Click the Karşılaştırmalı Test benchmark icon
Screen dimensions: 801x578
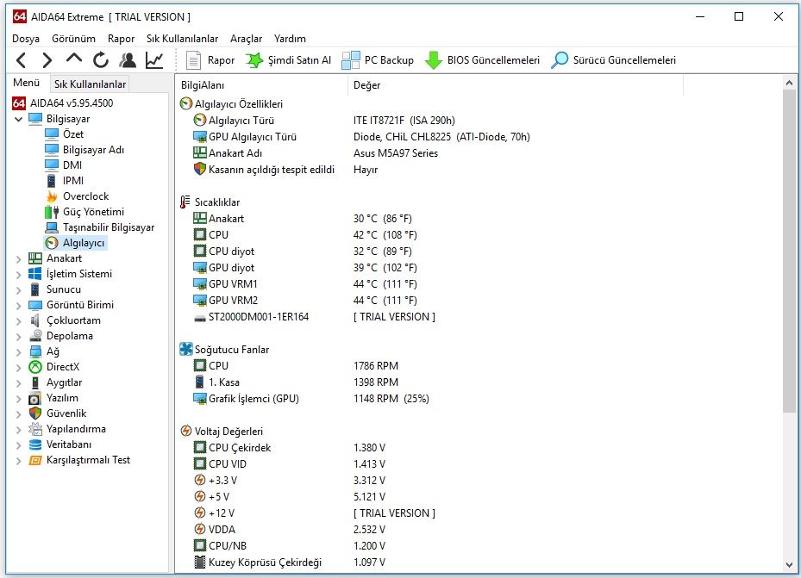pos(35,460)
